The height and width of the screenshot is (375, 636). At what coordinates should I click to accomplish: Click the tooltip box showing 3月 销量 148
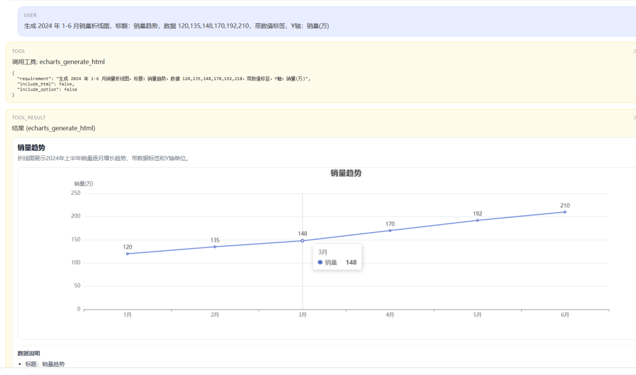coord(337,257)
